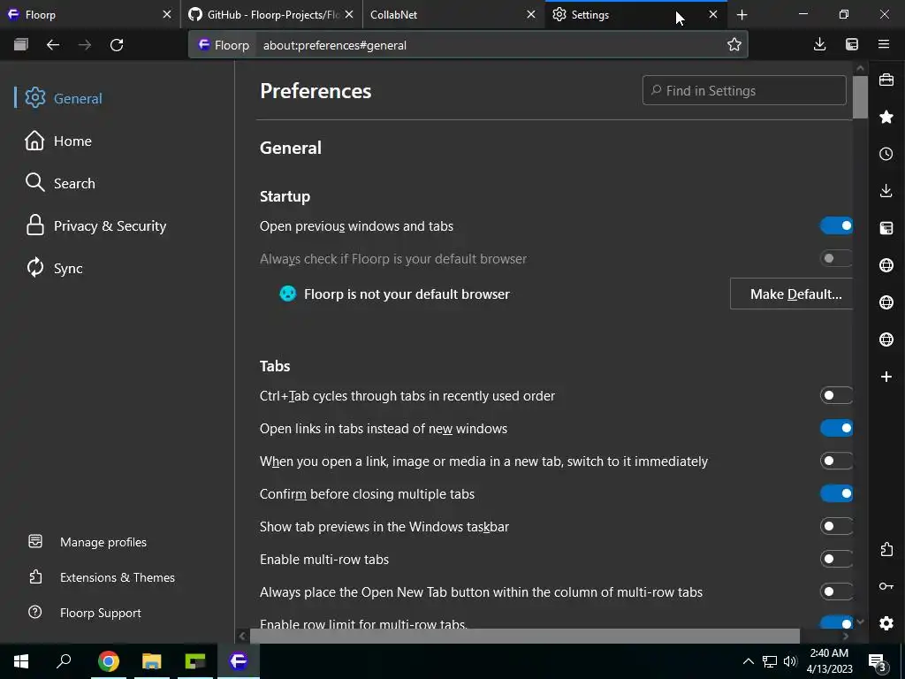Open Windows taskbar search
The image size is (905, 679).
(64, 661)
